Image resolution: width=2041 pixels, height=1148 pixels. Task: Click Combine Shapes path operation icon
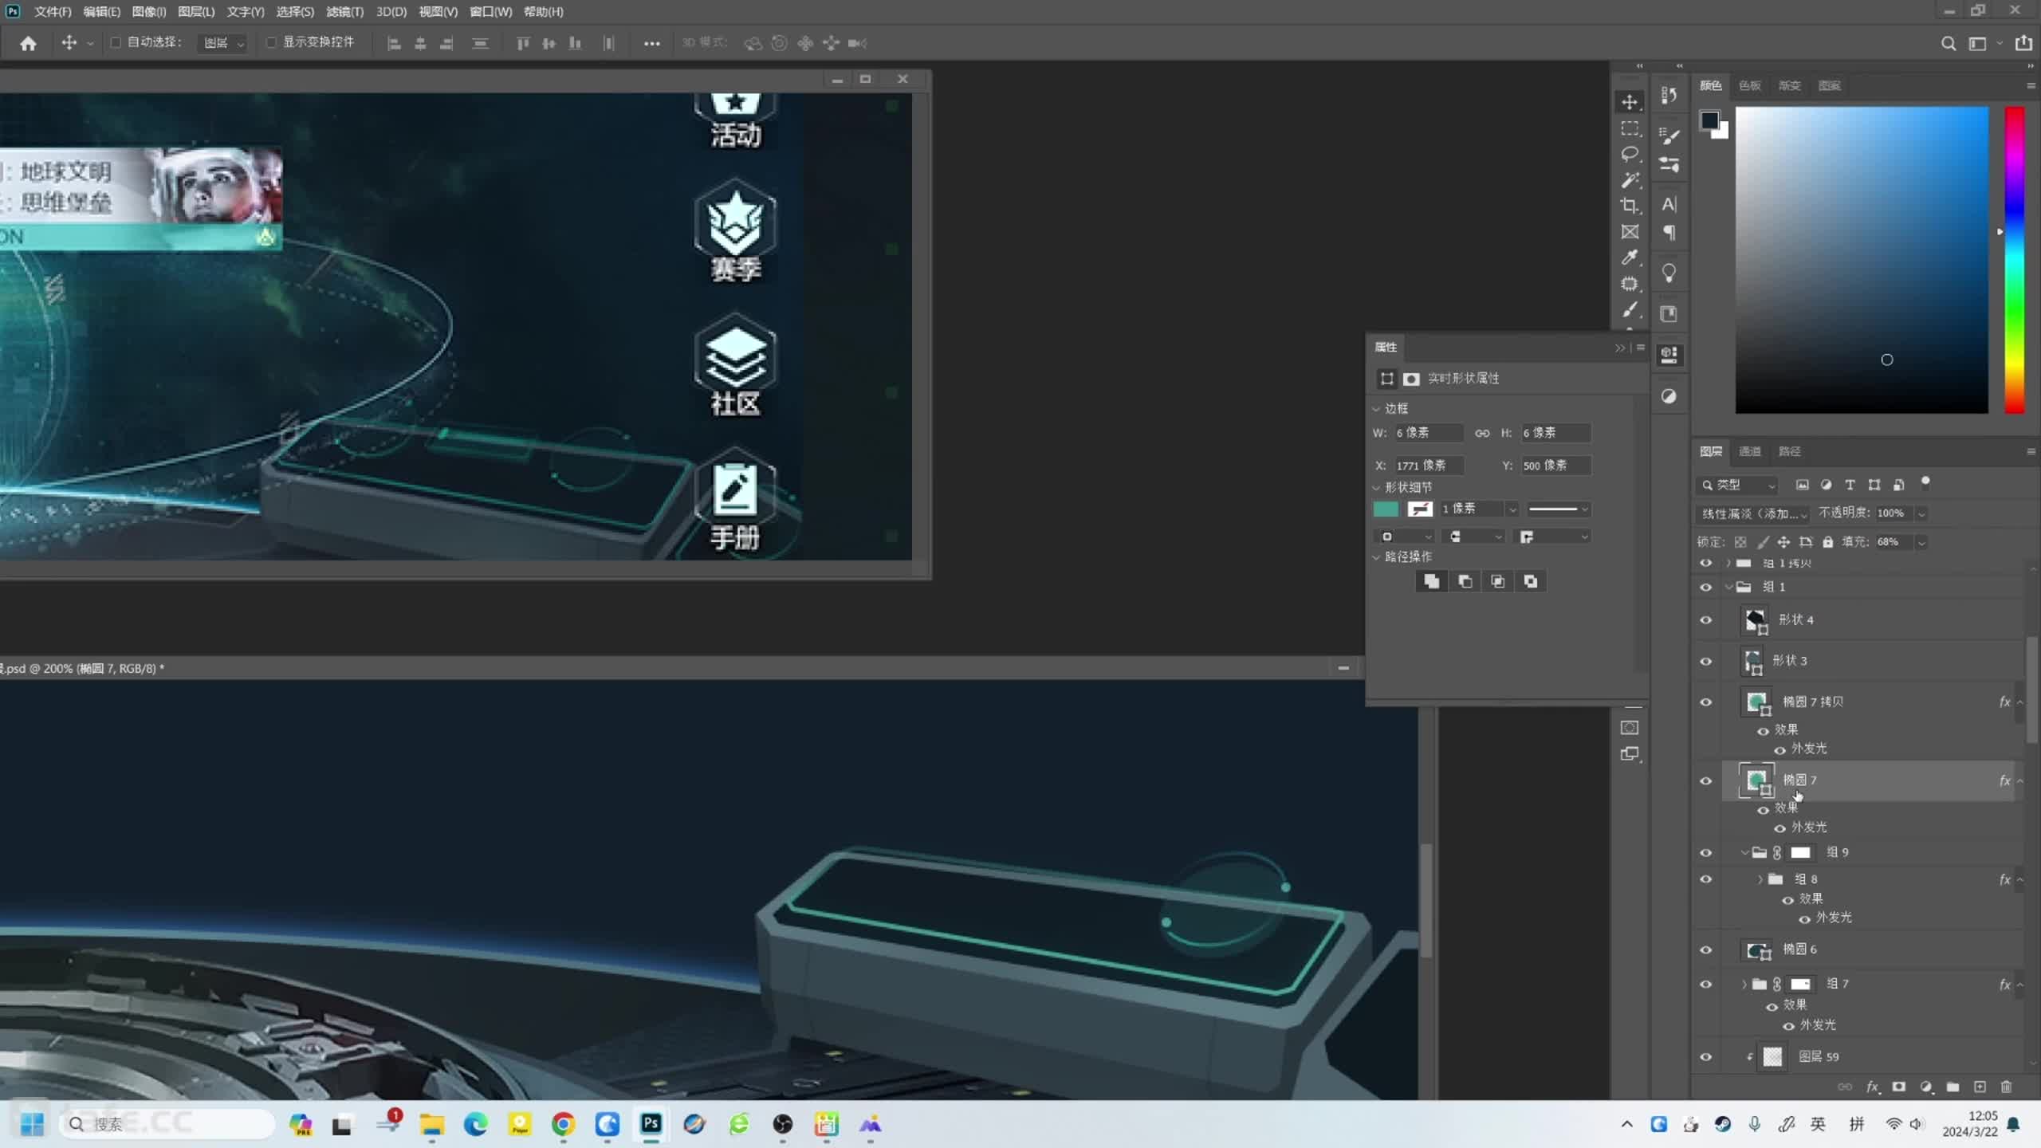1432,581
